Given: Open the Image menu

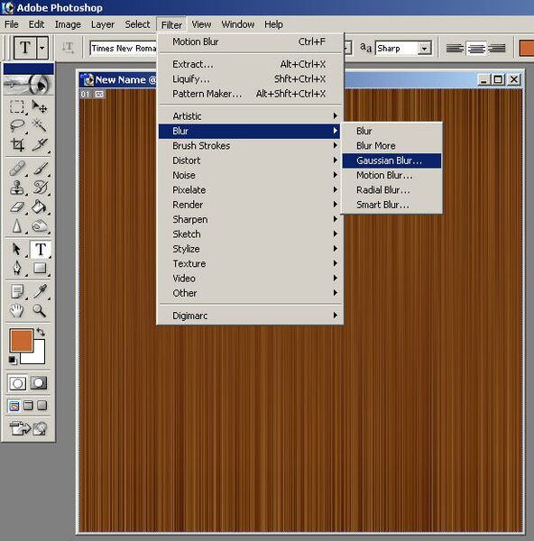Looking at the screenshot, I should (68, 24).
